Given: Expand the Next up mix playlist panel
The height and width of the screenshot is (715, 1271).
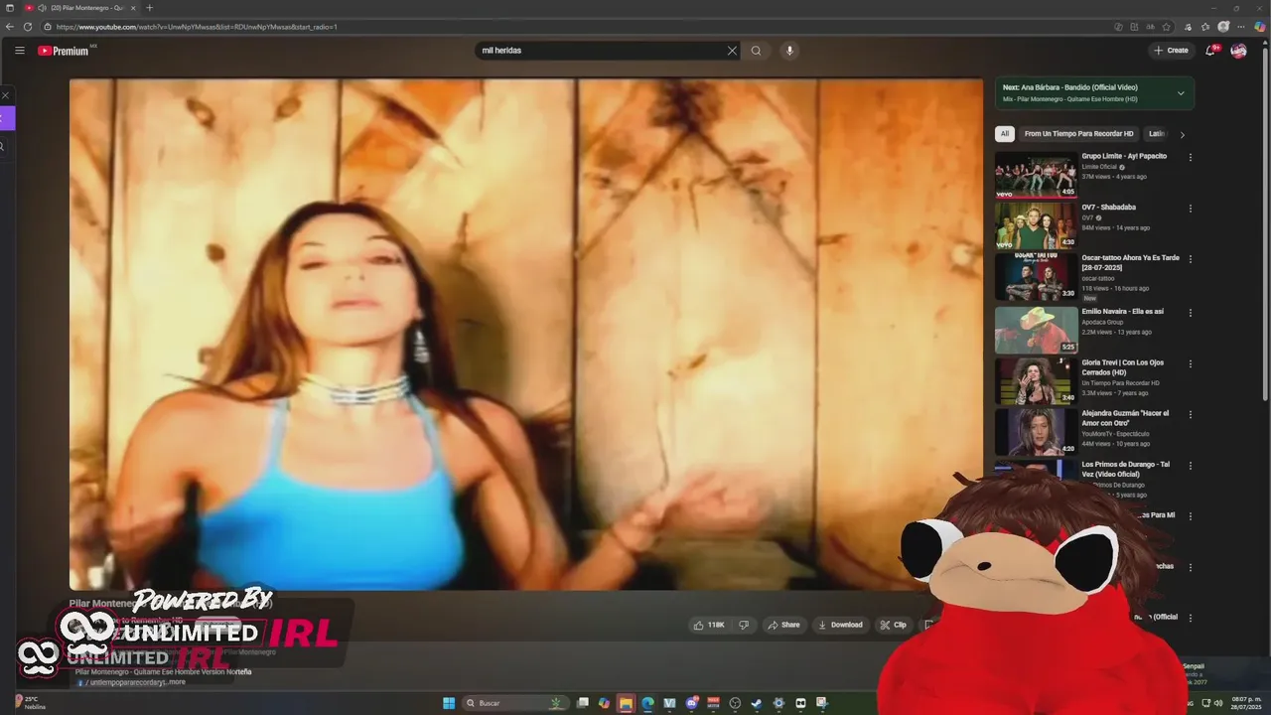Looking at the screenshot, I should pyautogui.click(x=1181, y=93).
